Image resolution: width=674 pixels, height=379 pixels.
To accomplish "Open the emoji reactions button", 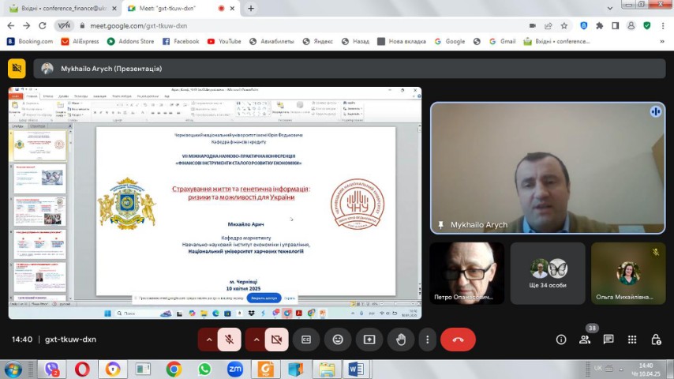I will (x=338, y=340).
